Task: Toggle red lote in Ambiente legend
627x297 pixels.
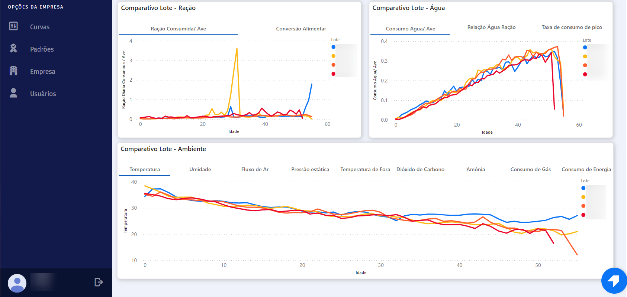Action: (583, 215)
